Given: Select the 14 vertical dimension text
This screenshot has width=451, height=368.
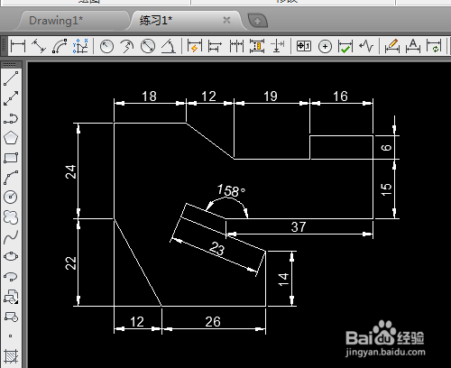Looking at the screenshot, I should point(283,280).
